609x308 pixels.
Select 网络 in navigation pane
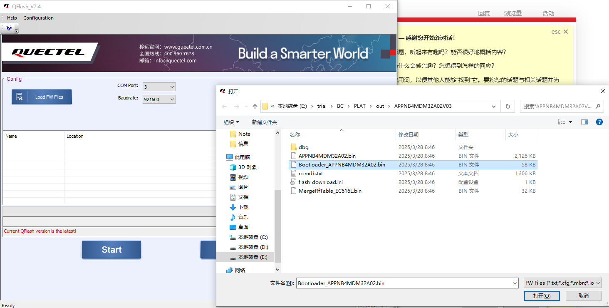click(x=240, y=270)
